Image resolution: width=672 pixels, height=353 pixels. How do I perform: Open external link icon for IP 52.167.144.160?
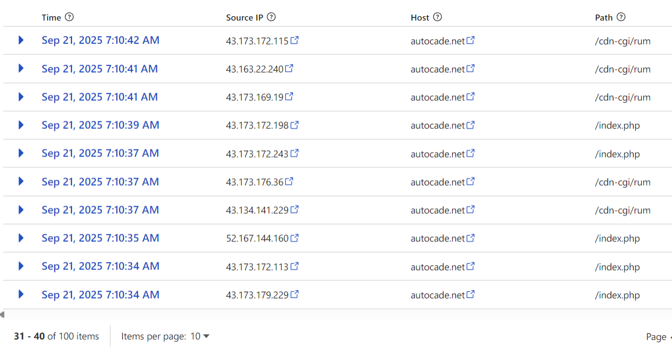(x=295, y=238)
